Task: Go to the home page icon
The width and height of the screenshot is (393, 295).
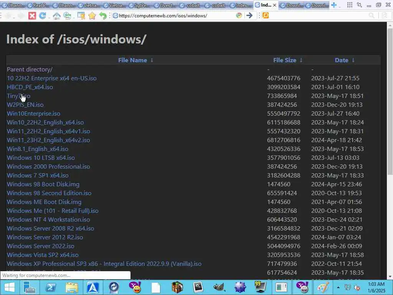Action: 57,16
